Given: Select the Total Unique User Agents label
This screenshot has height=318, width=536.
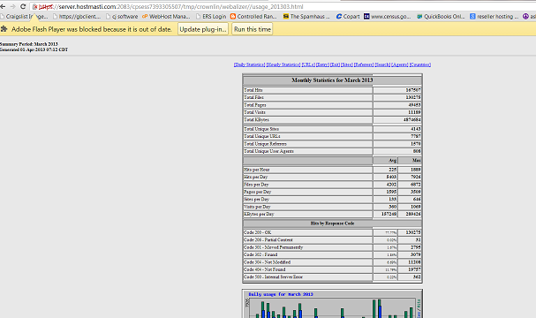Looking at the screenshot, I should tap(268, 151).
